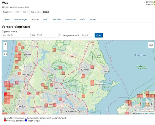This screenshot has height=125, width=155.
Task: Click the Verspreidingskaart heading
Action: (x=16, y=27)
